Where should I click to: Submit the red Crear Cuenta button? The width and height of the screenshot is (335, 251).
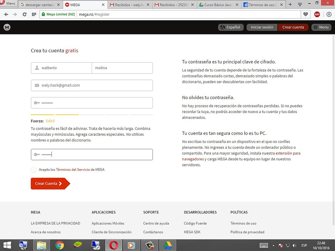(50, 184)
